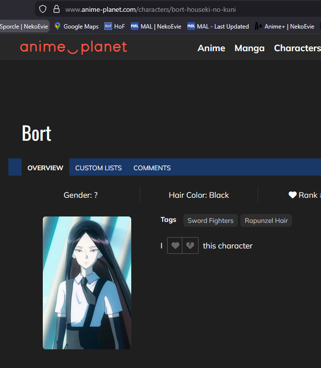The height and width of the screenshot is (368, 321).
Task: Open the Google Maps bookmark
Action: click(x=76, y=26)
